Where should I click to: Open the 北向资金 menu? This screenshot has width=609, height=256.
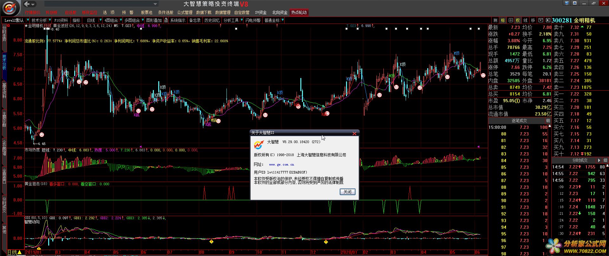(x=280, y=12)
